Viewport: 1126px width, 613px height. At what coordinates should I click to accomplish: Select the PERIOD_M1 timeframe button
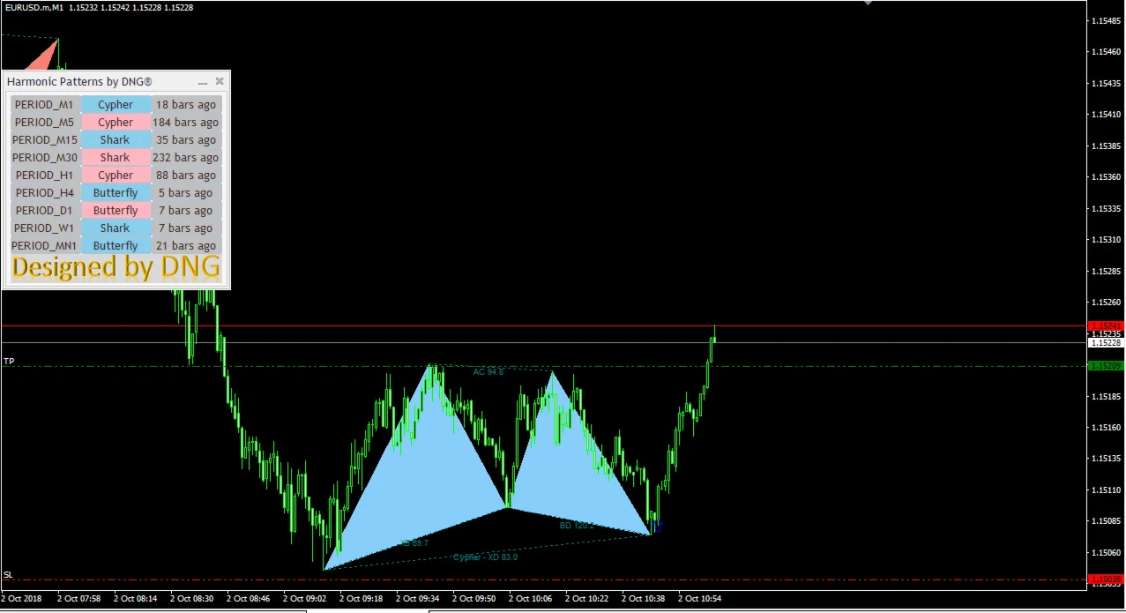(45, 105)
